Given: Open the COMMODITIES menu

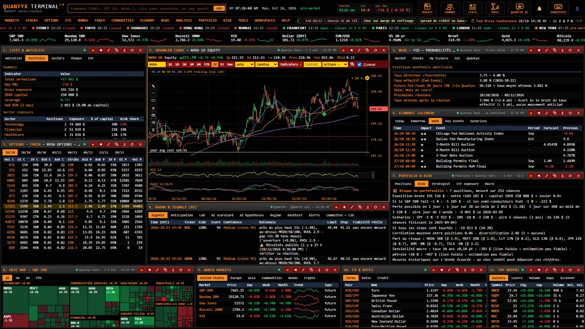Looking at the screenshot, I should tap(122, 20).
